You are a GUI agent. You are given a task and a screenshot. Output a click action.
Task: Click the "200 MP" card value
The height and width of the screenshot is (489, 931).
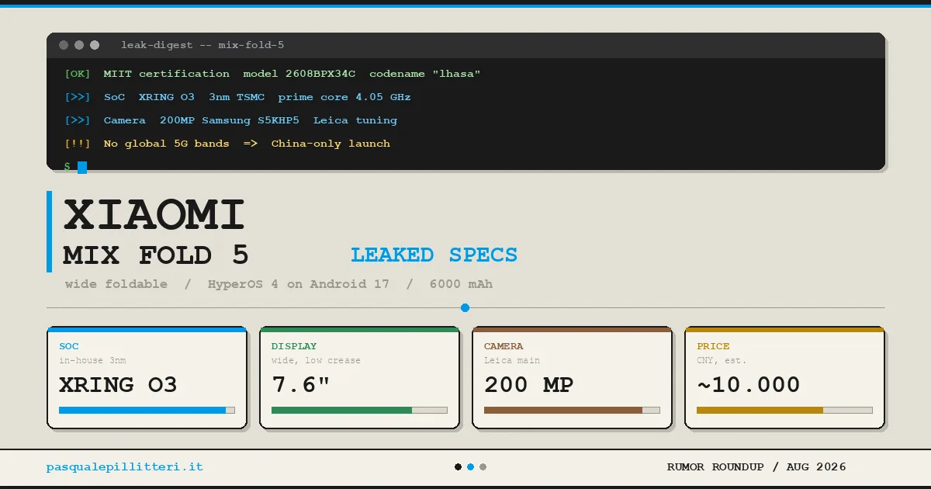[528, 385]
